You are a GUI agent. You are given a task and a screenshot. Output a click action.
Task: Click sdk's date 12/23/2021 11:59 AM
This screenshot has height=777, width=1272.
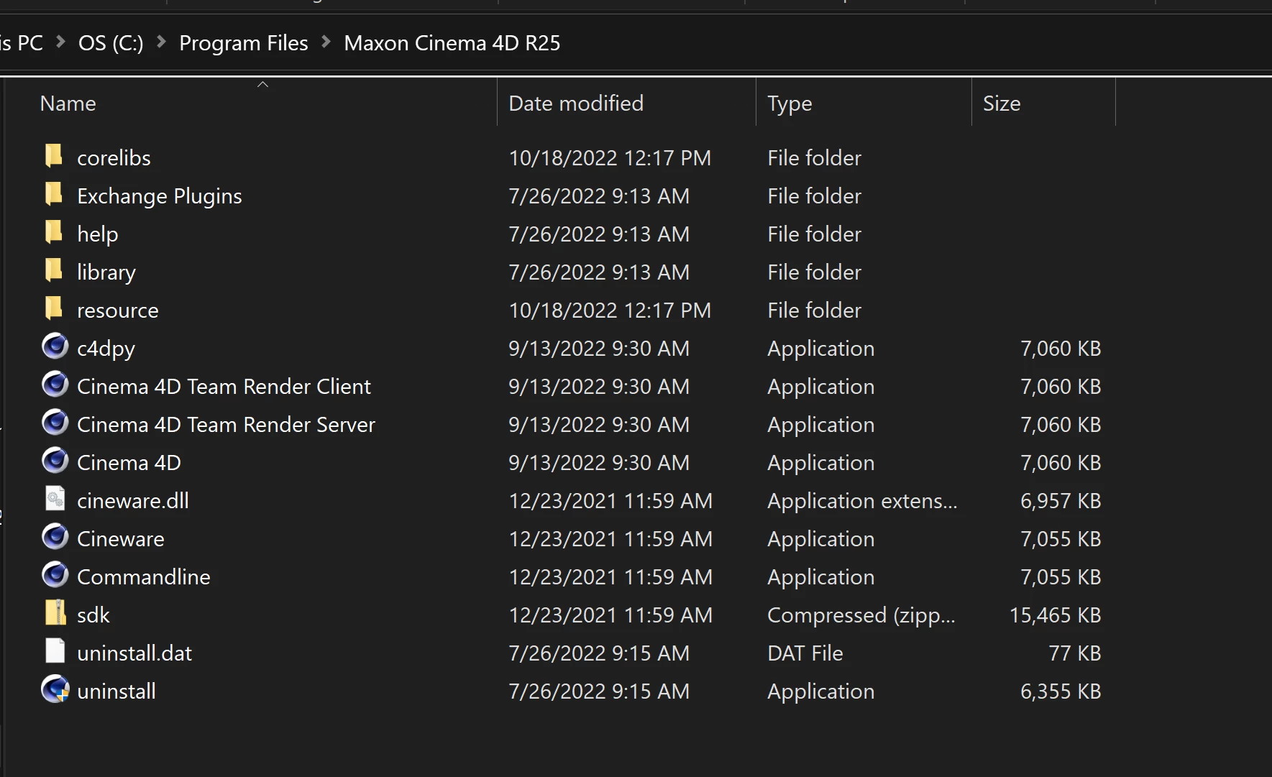(x=610, y=615)
